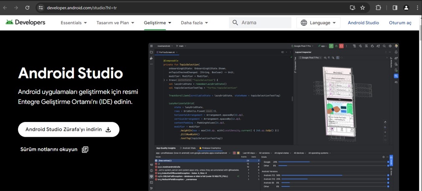Expand the Essentials navigation menu
The image size is (422, 191).
point(74,23)
